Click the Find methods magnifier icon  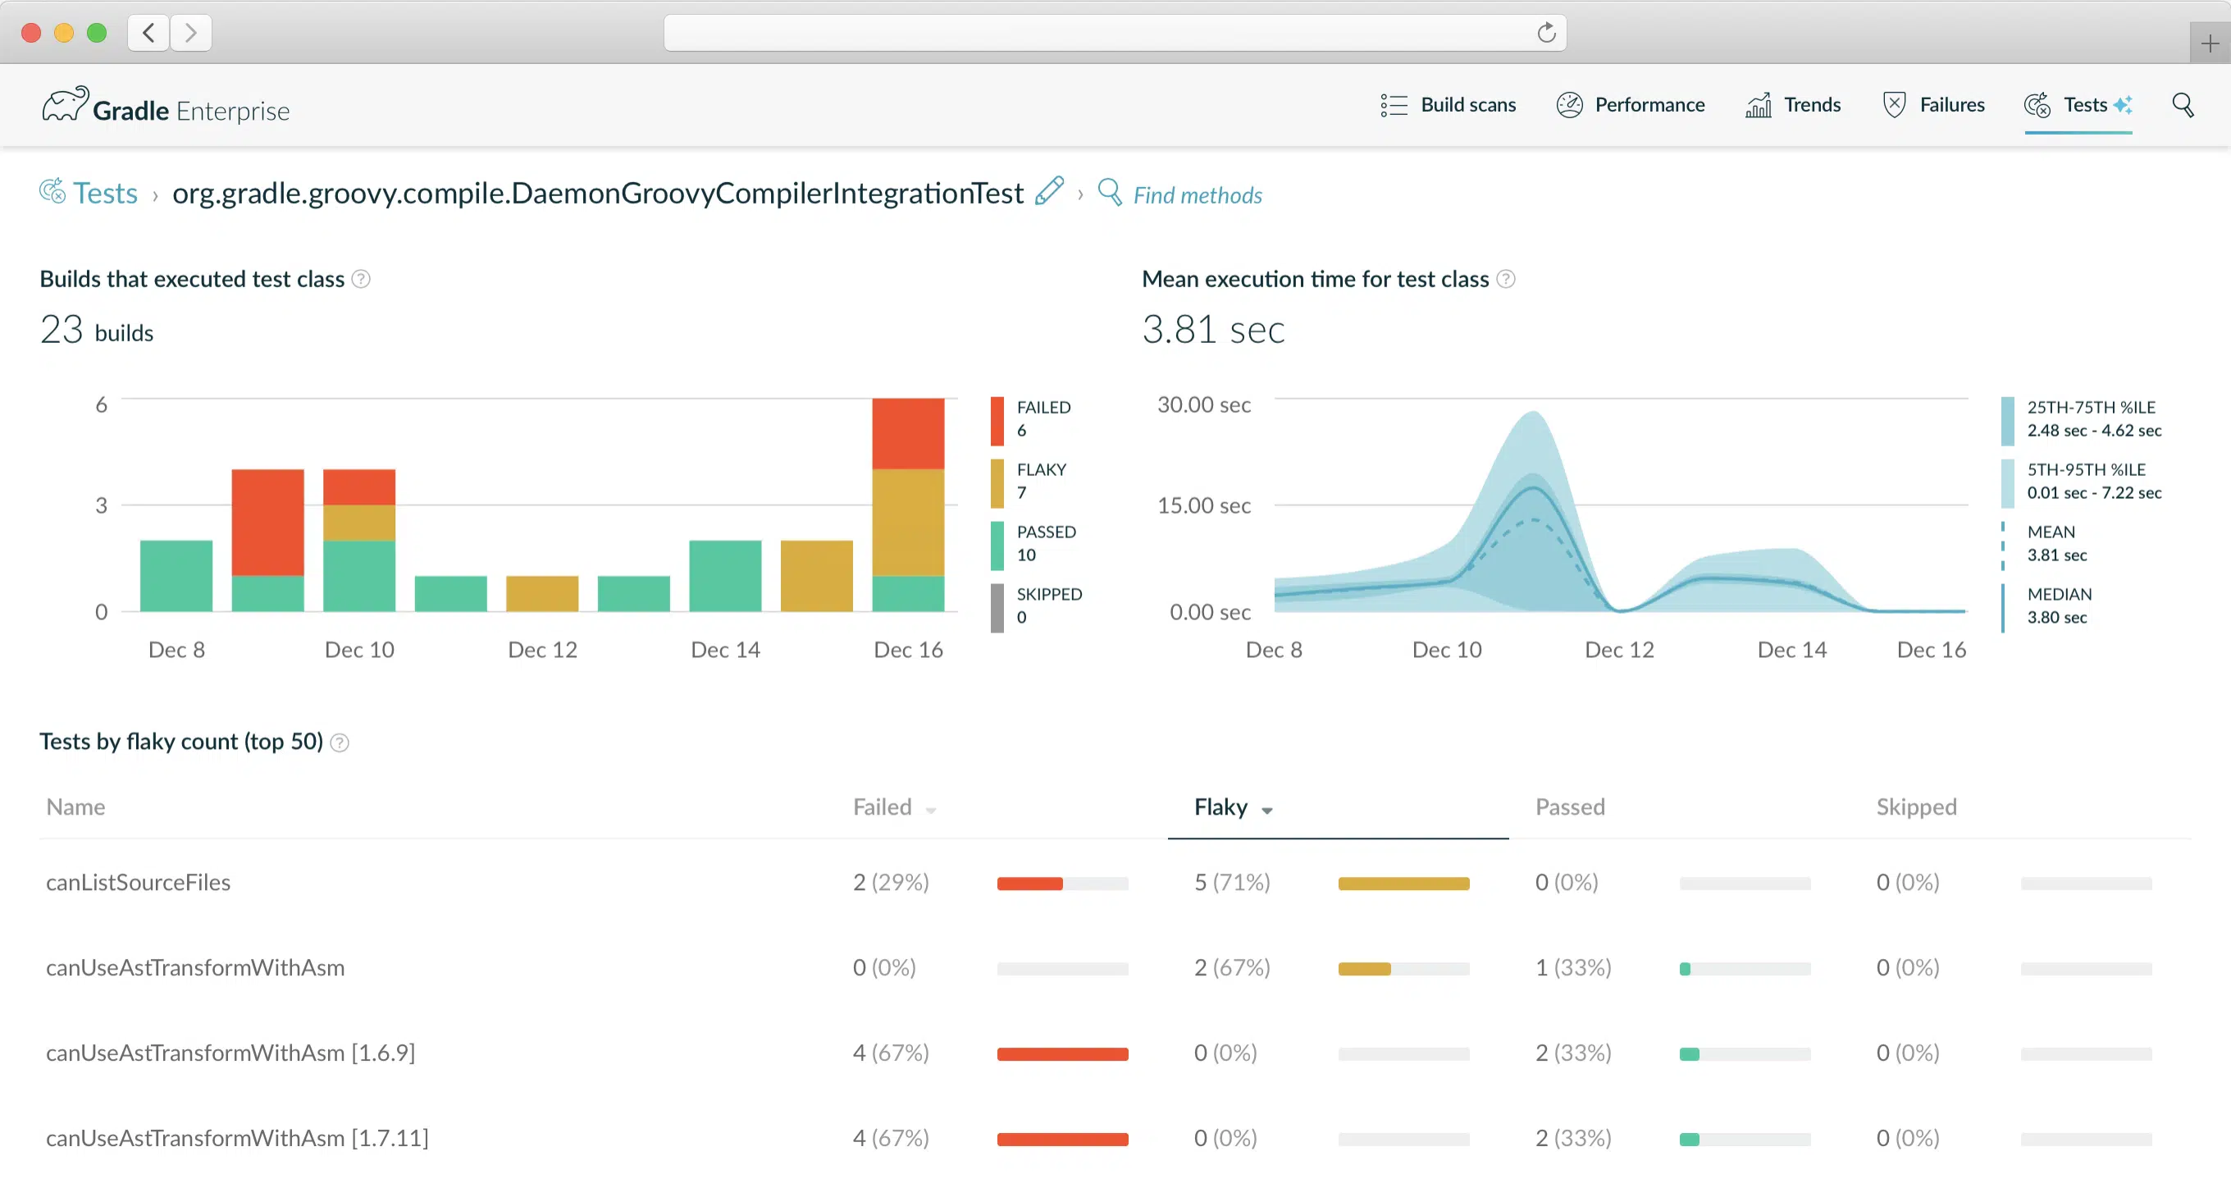1110,193
